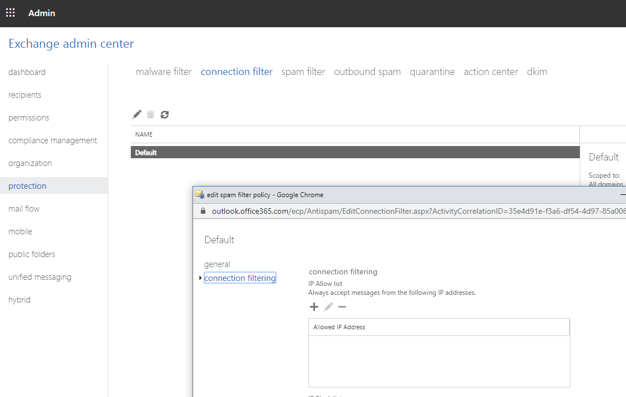Screen dimensions: 626x397
Task: Click inside the Allowed IP Address list box
Action: click(x=439, y=361)
